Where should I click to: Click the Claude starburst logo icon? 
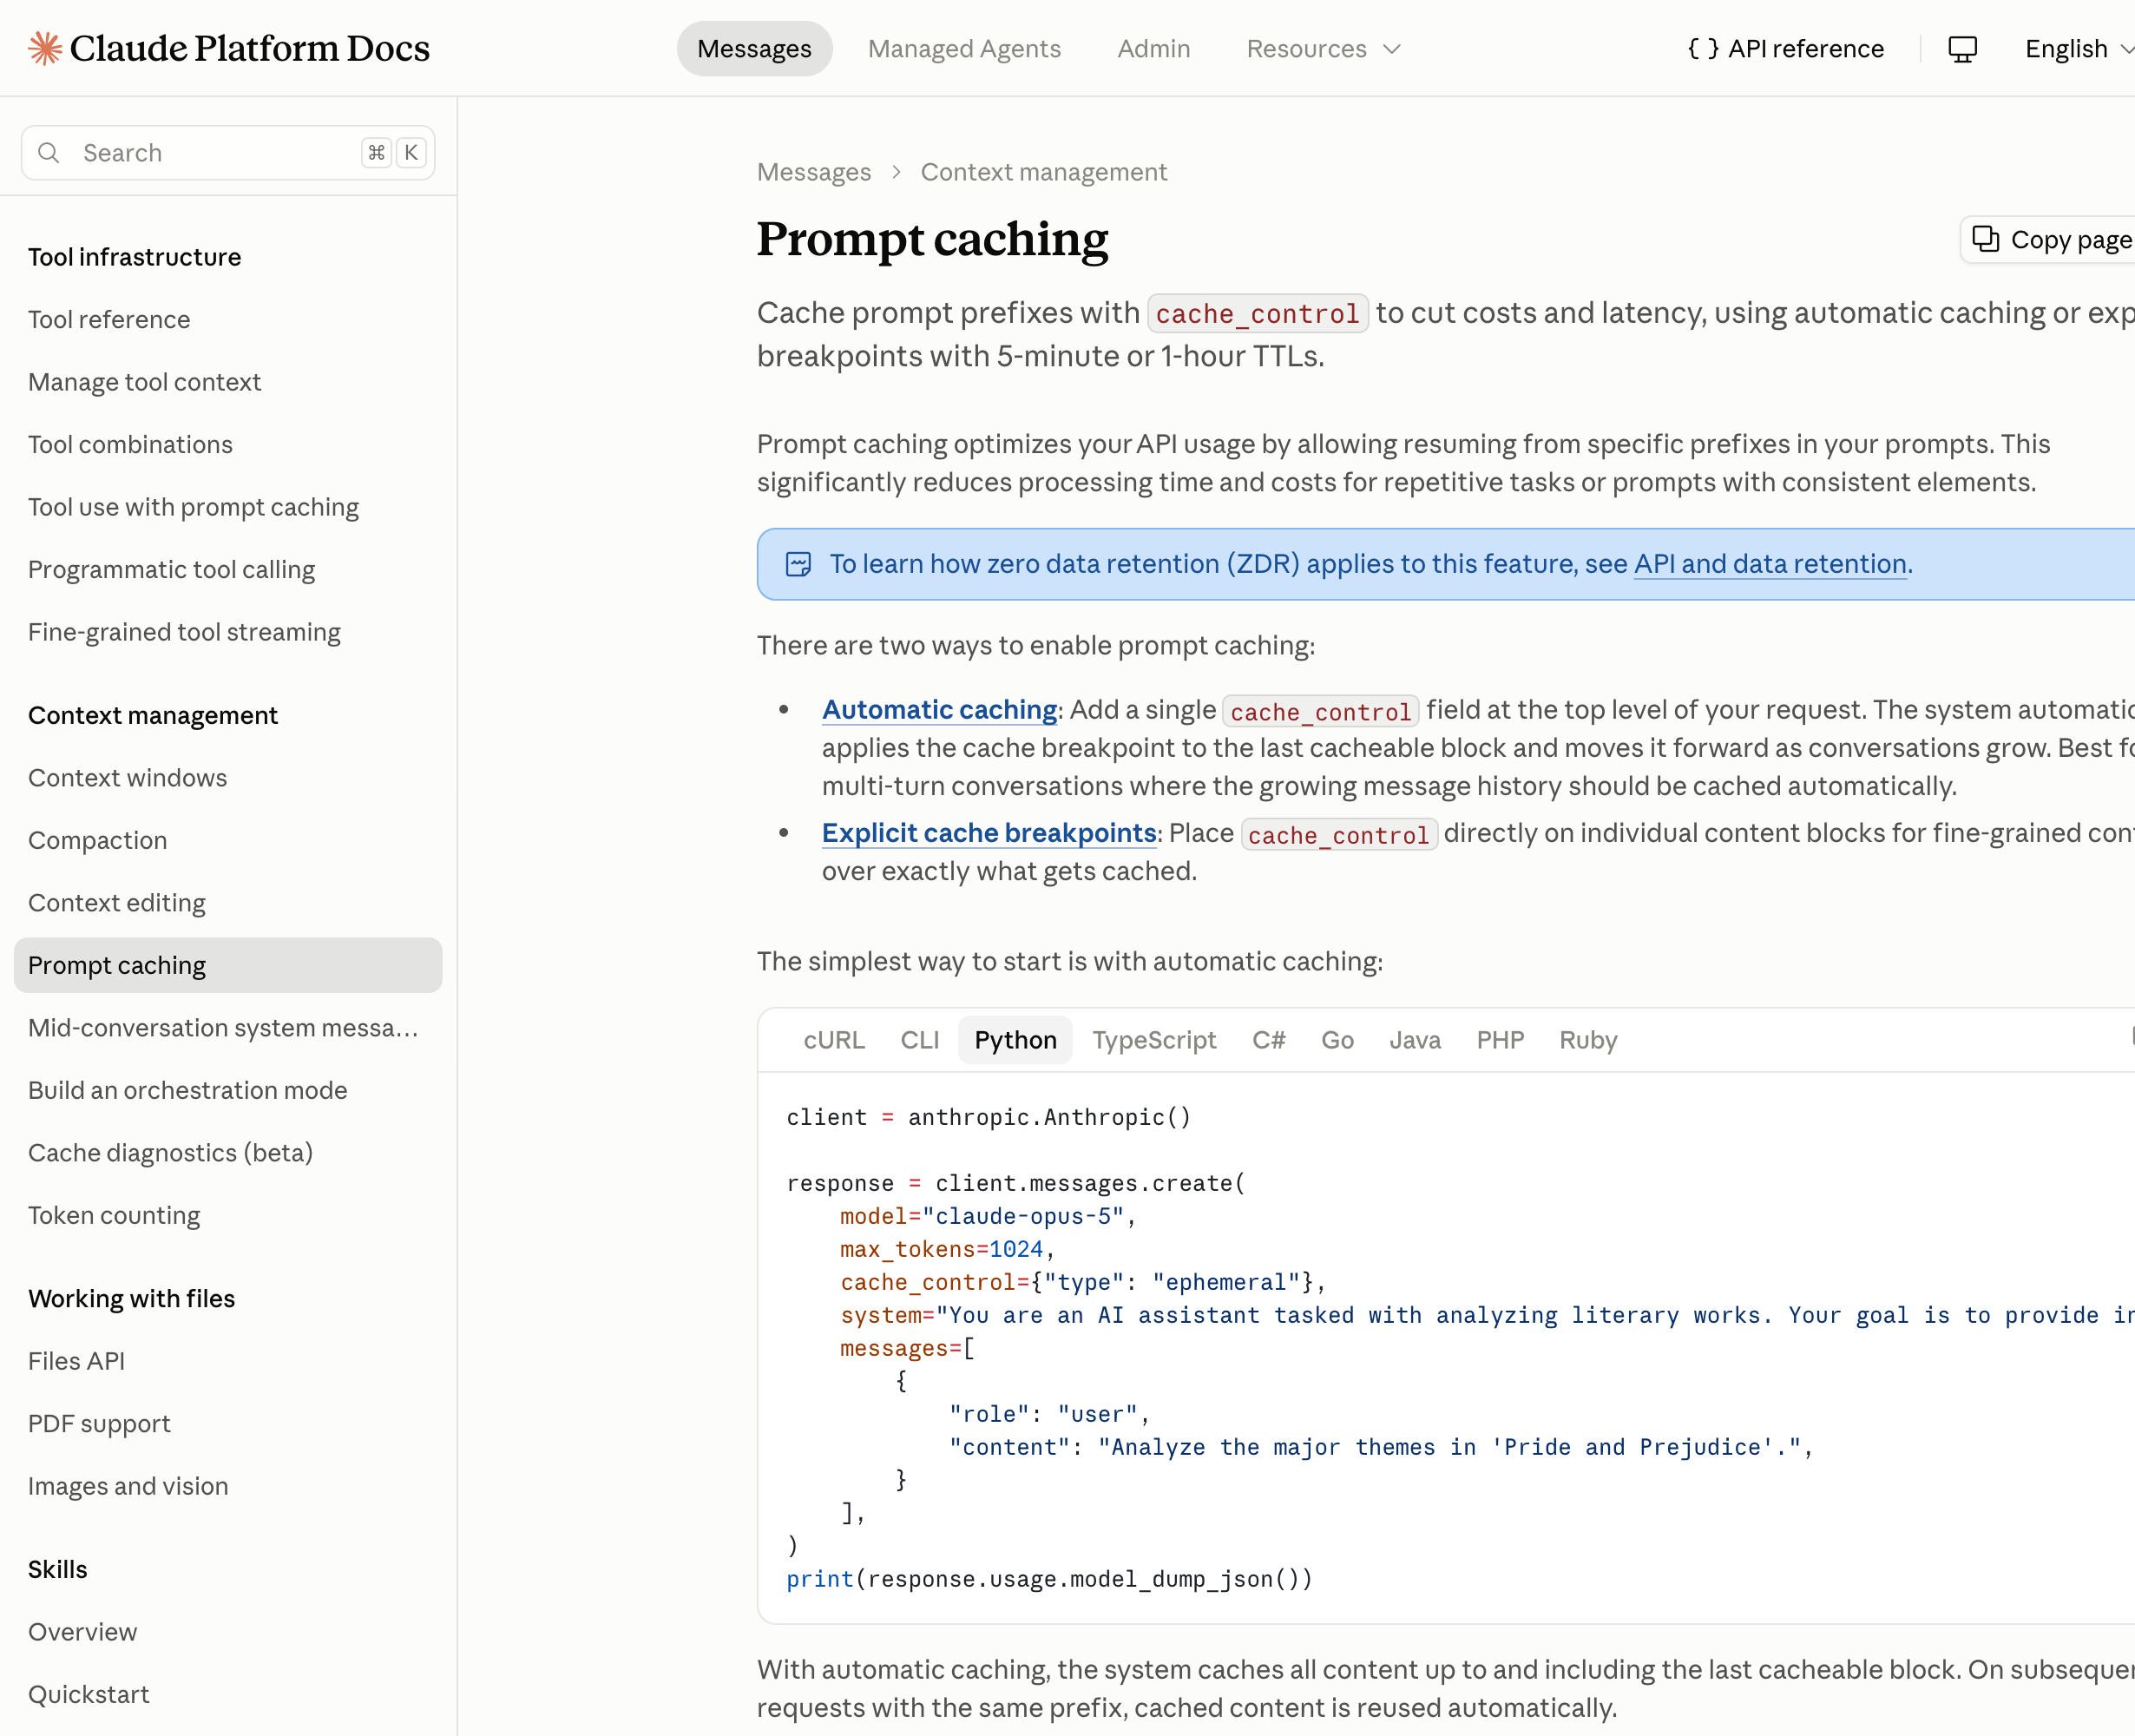pyautogui.click(x=45, y=48)
